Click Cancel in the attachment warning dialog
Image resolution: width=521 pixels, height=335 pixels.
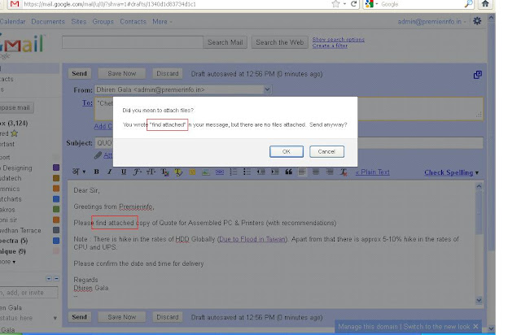click(326, 151)
